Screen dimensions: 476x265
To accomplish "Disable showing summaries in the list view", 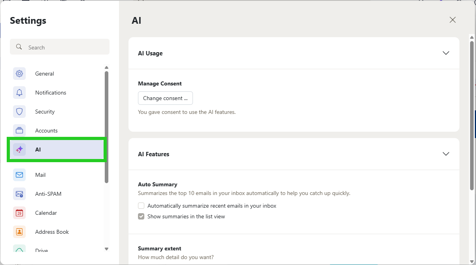I will point(141,216).
